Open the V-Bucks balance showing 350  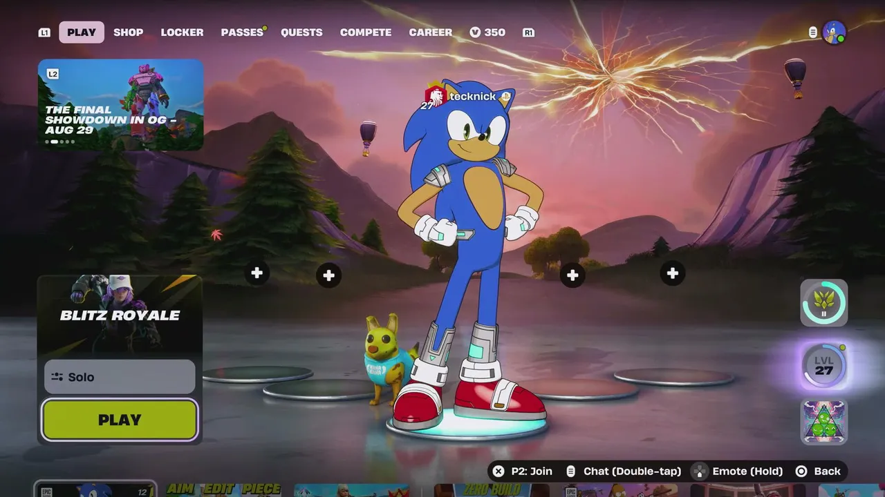point(487,32)
